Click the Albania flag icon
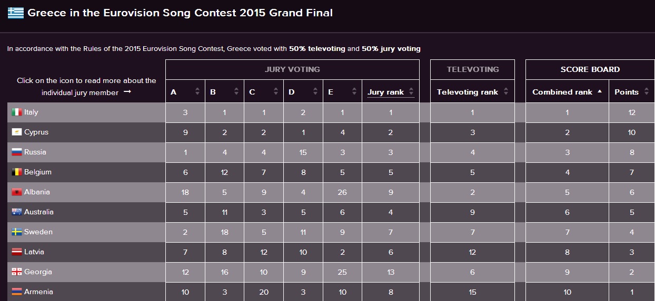This screenshot has width=655, height=301. coord(17,192)
